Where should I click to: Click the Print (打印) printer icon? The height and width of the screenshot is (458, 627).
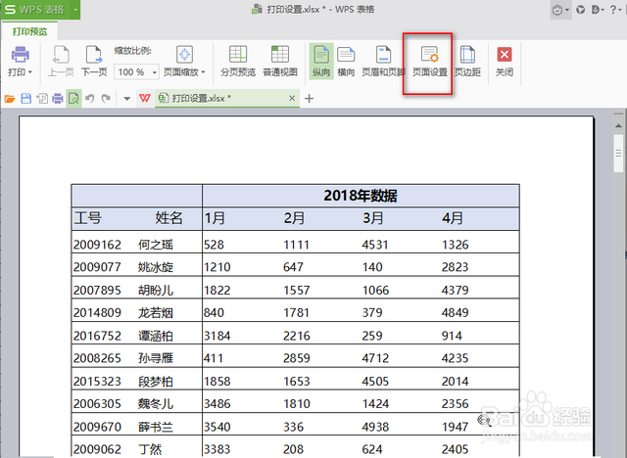click(x=20, y=54)
